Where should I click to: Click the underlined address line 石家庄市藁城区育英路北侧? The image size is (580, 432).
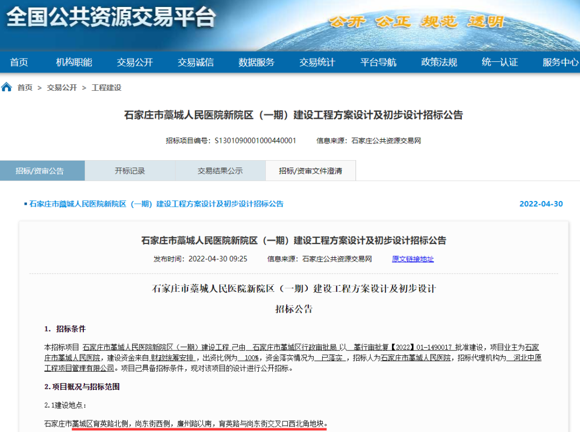pos(186,423)
